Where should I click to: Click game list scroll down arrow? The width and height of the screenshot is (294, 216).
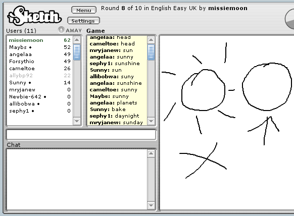pos(151,121)
